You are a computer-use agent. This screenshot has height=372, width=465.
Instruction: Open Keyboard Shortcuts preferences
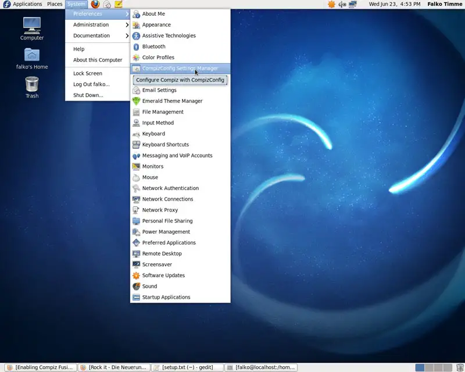tap(180, 145)
